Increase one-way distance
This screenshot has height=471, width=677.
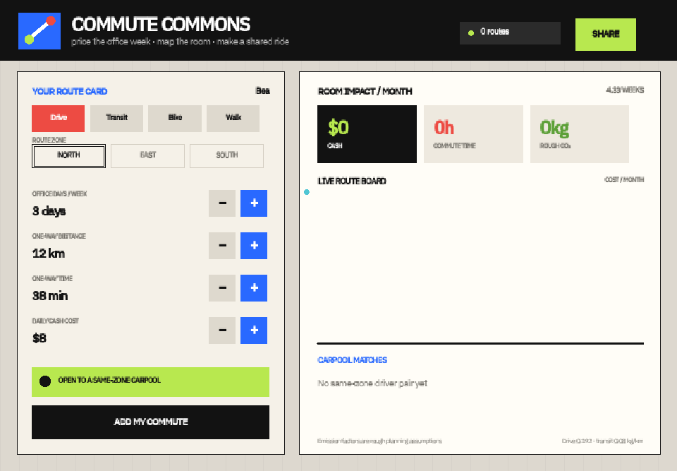[x=254, y=246]
